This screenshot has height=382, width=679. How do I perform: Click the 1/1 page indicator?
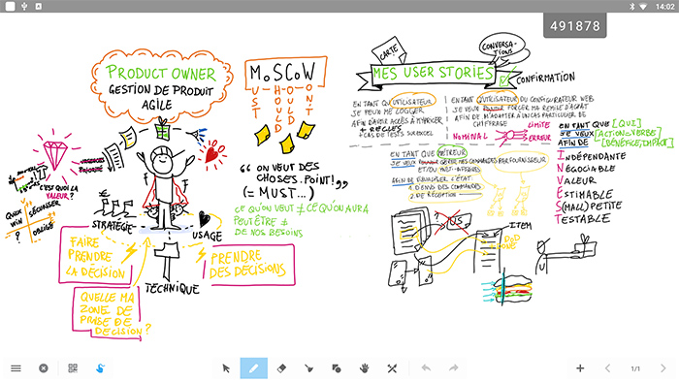(635, 368)
